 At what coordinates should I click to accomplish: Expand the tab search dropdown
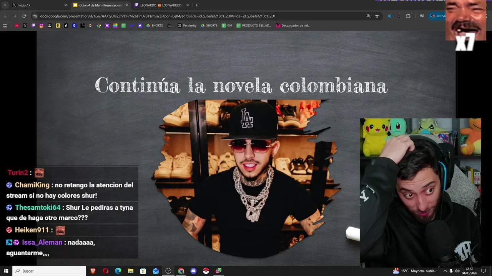(x=5, y=5)
